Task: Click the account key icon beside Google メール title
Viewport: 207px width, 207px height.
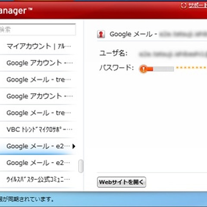Action: (101, 34)
